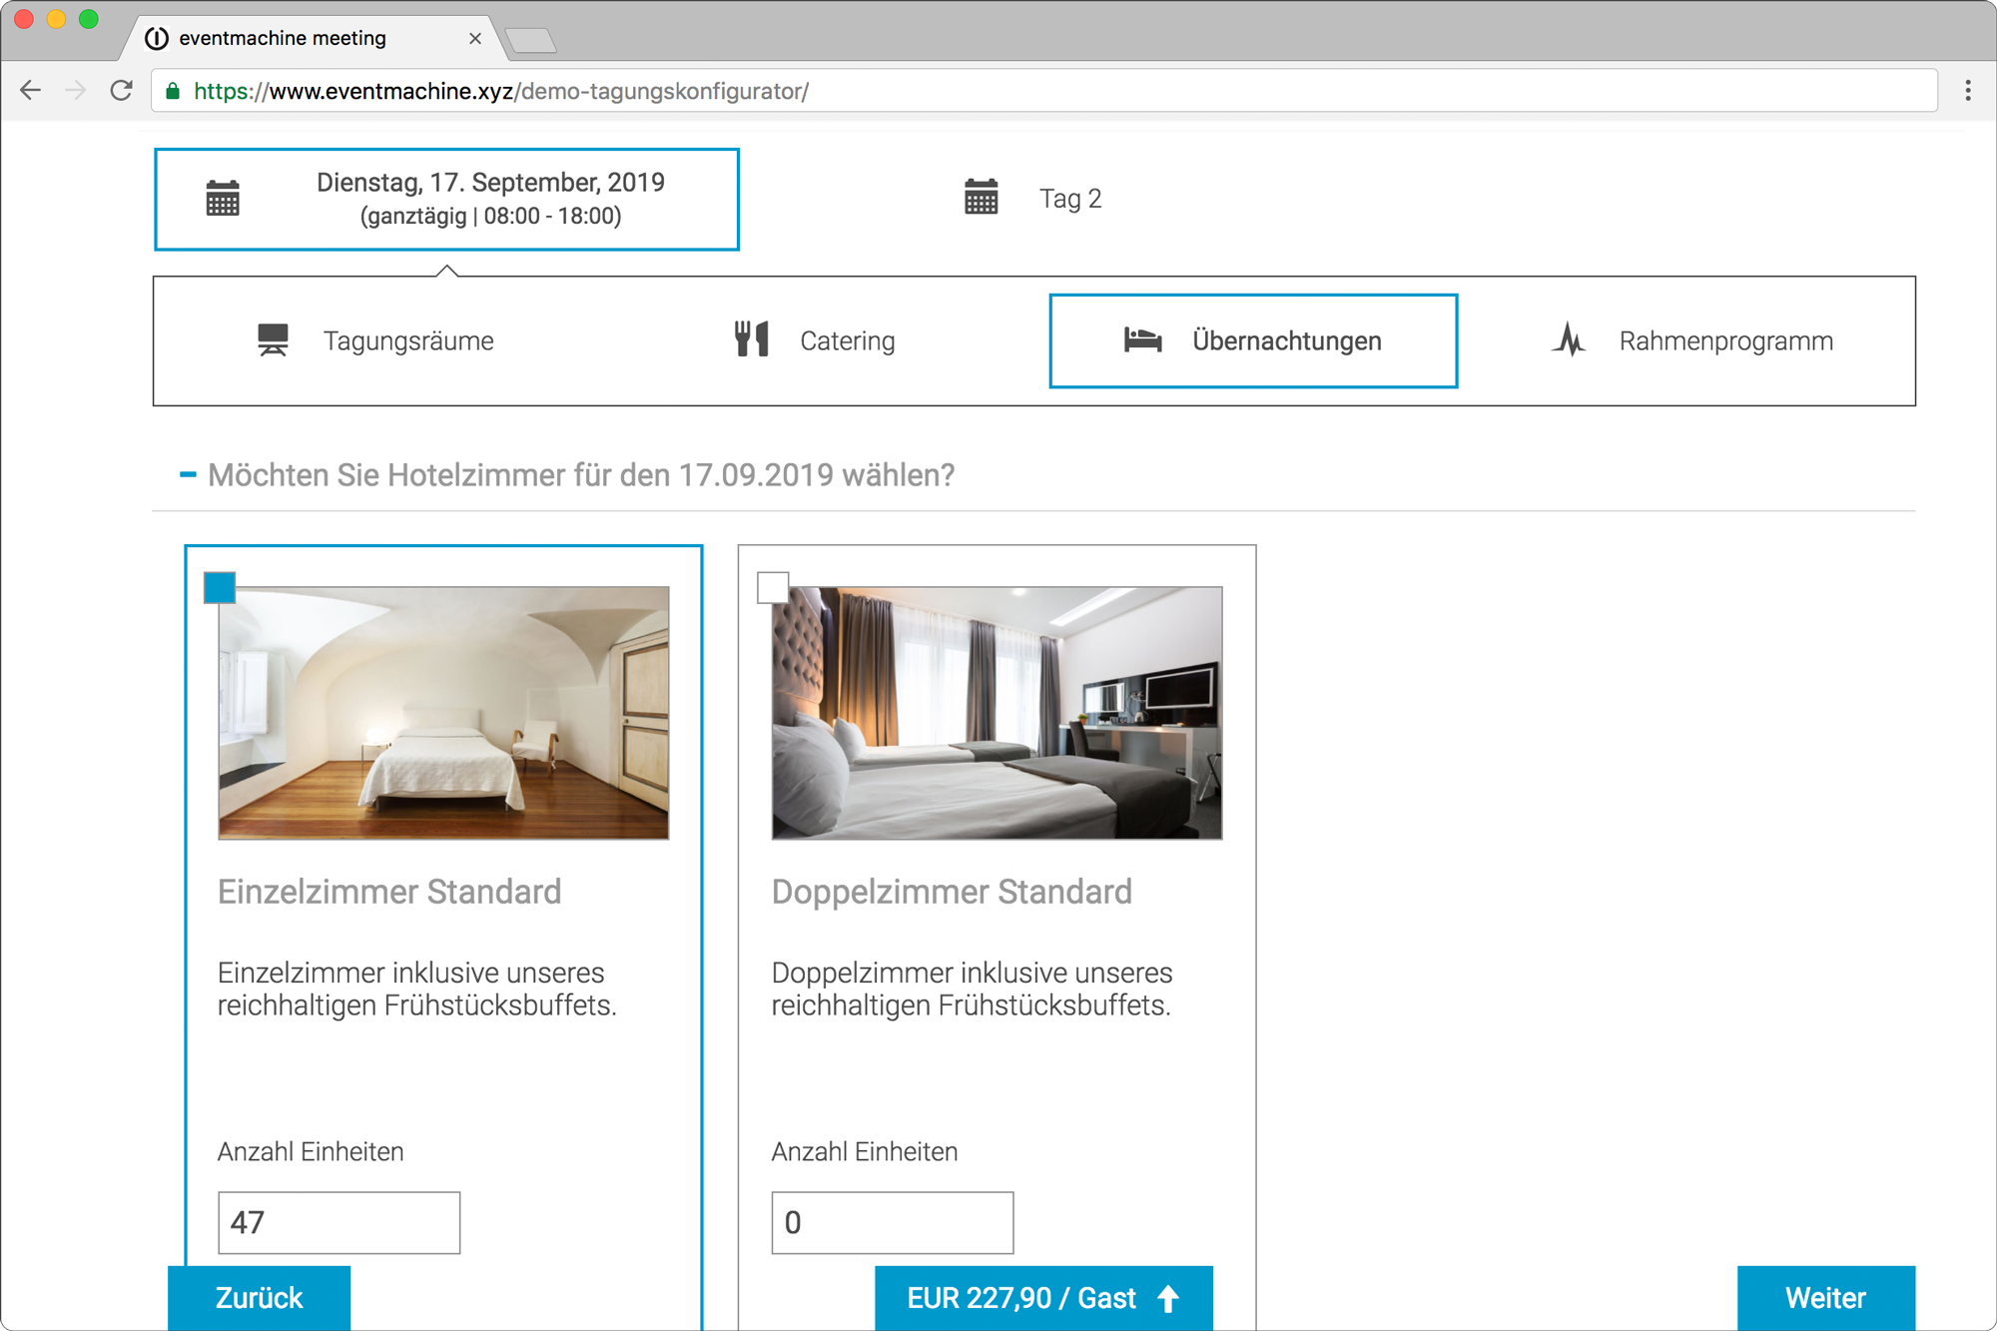Switch to the Tag 2 day tab
The width and height of the screenshot is (1997, 1331).
[1069, 199]
